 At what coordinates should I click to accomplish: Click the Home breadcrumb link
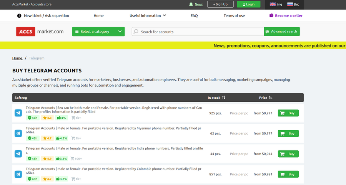(17, 58)
